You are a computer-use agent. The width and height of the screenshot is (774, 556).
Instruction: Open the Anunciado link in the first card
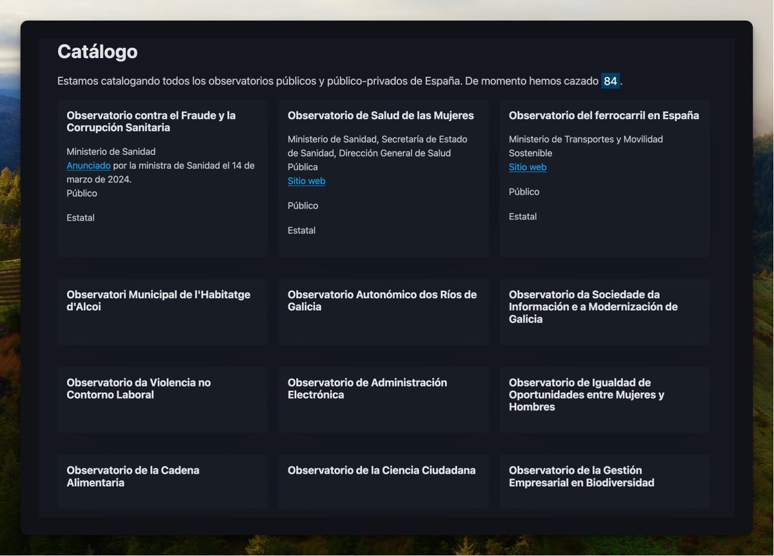(88, 165)
